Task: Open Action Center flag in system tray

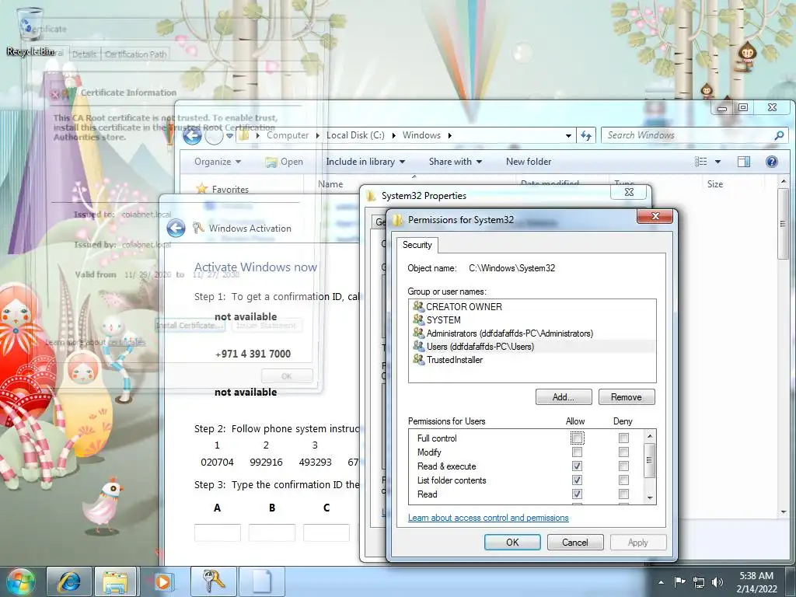Action: pyautogui.click(x=679, y=581)
